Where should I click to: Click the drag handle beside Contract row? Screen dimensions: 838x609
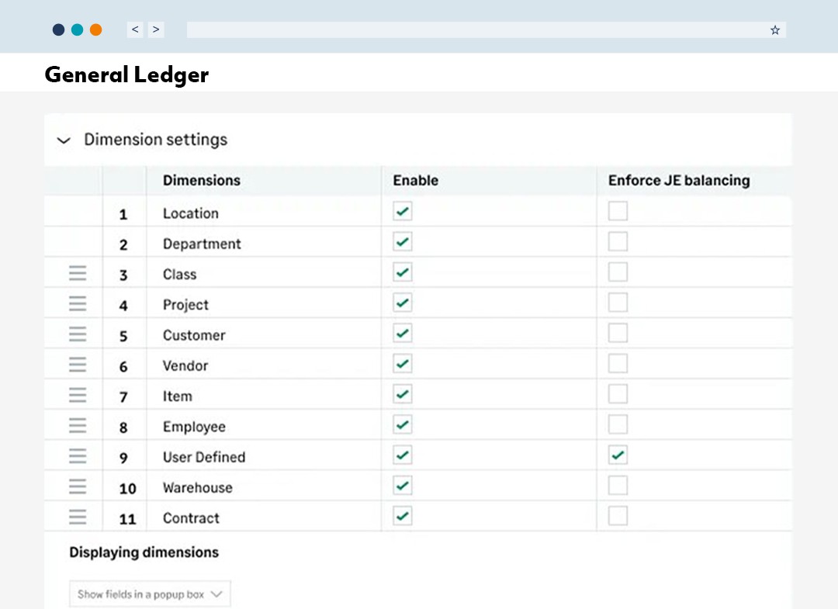pos(76,516)
